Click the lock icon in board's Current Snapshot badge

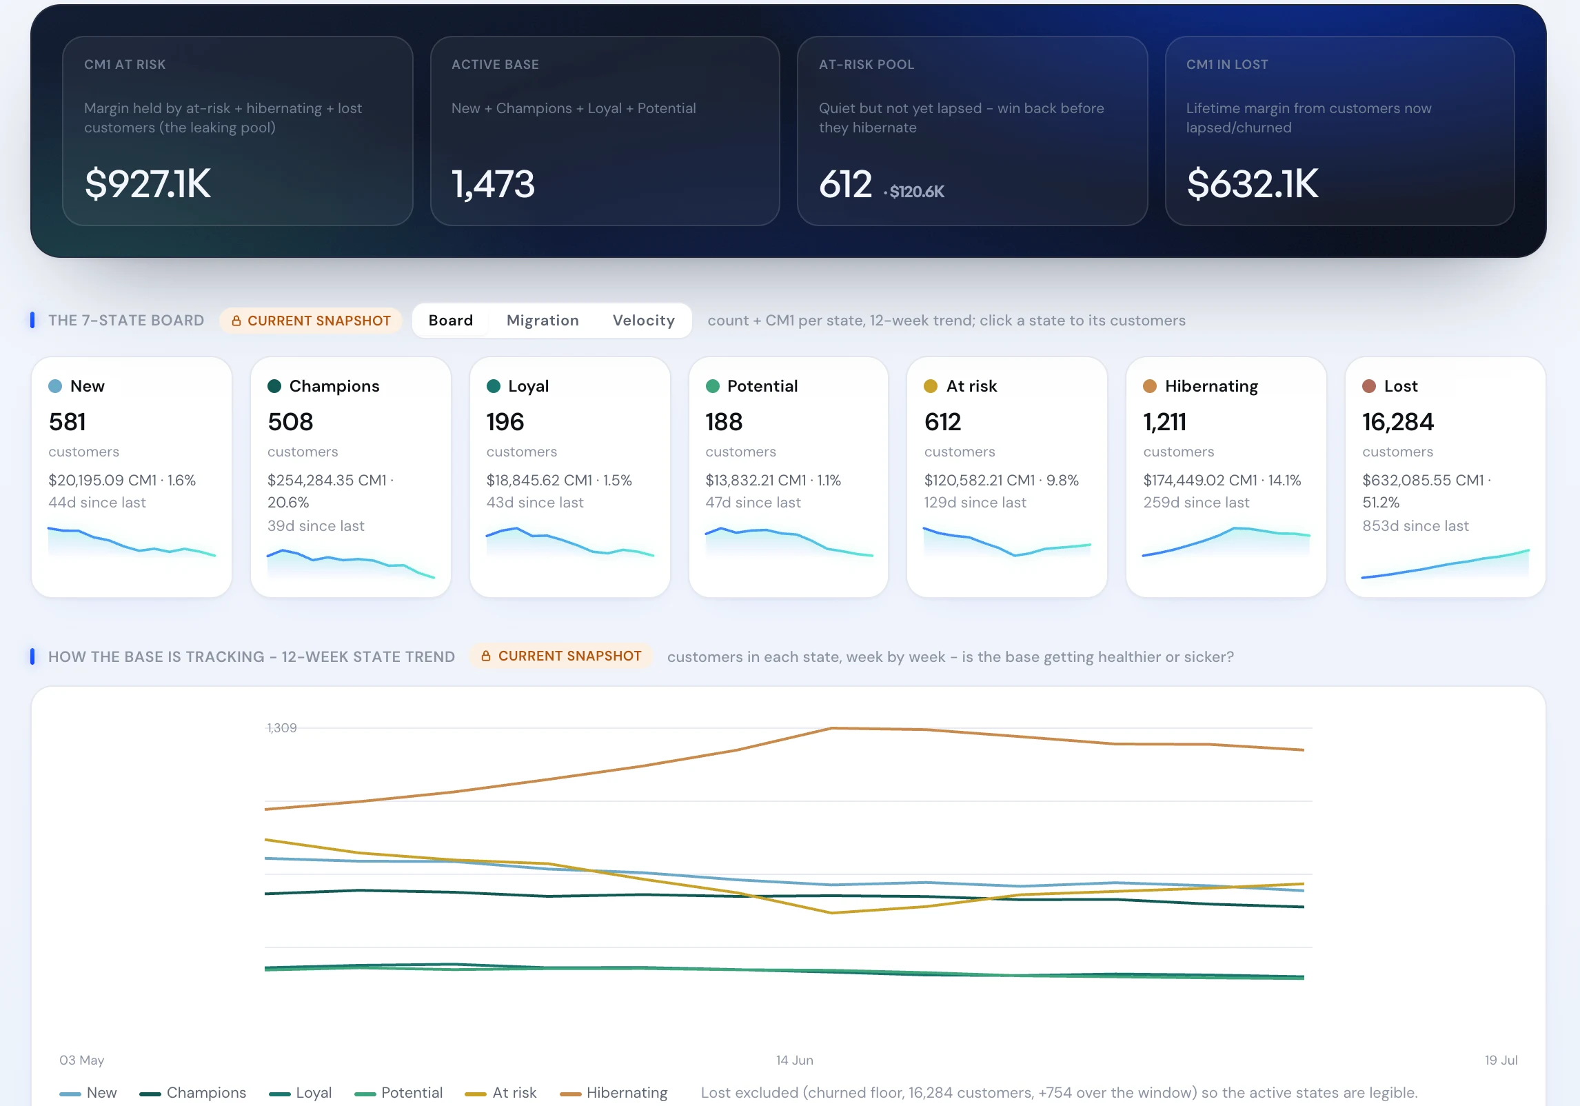(x=236, y=321)
